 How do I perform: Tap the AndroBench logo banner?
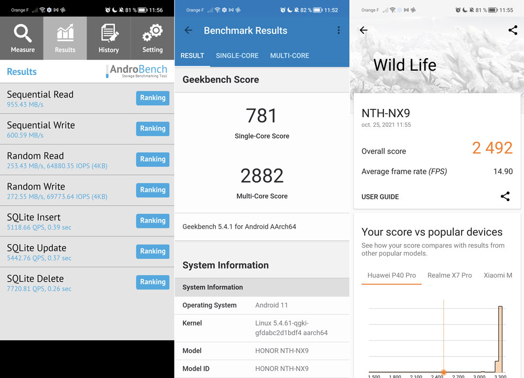137,72
